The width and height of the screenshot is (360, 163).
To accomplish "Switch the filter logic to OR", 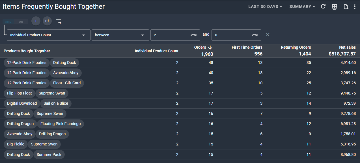I will pyautogui.click(x=21, y=22).
